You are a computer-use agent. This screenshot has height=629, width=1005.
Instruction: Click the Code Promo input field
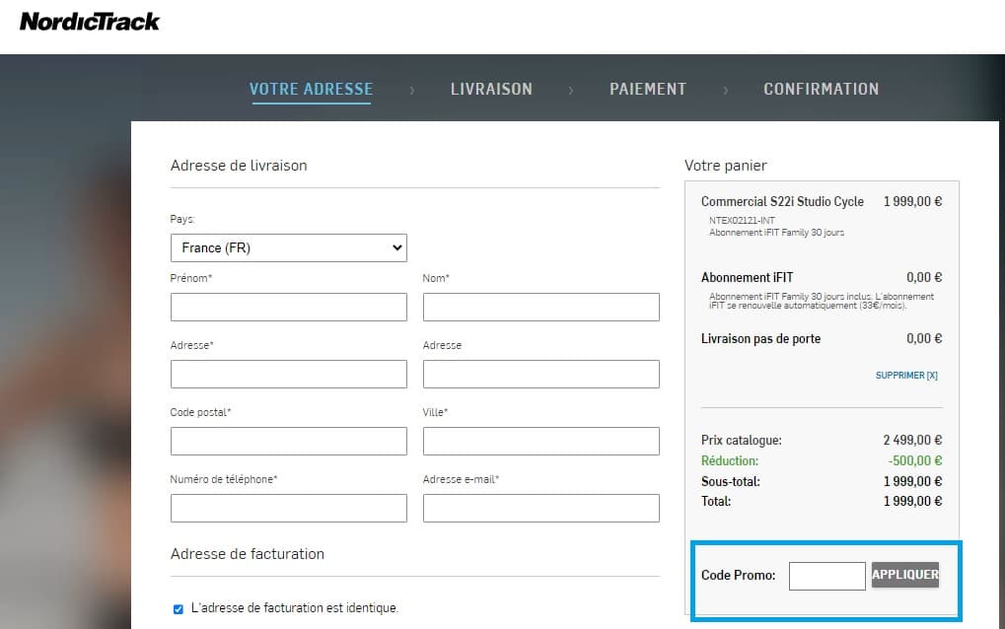(826, 575)
